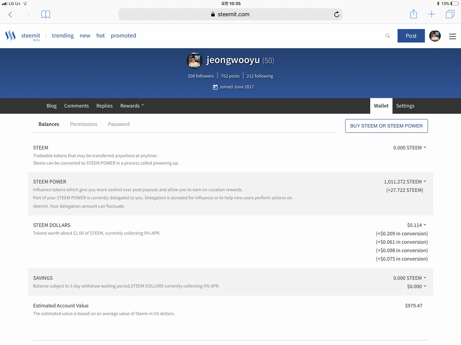This screenshot has height=345, width=461.
Task: Go back with Safari back arrow
Action: pyautogui.click(x=10, y=14)
